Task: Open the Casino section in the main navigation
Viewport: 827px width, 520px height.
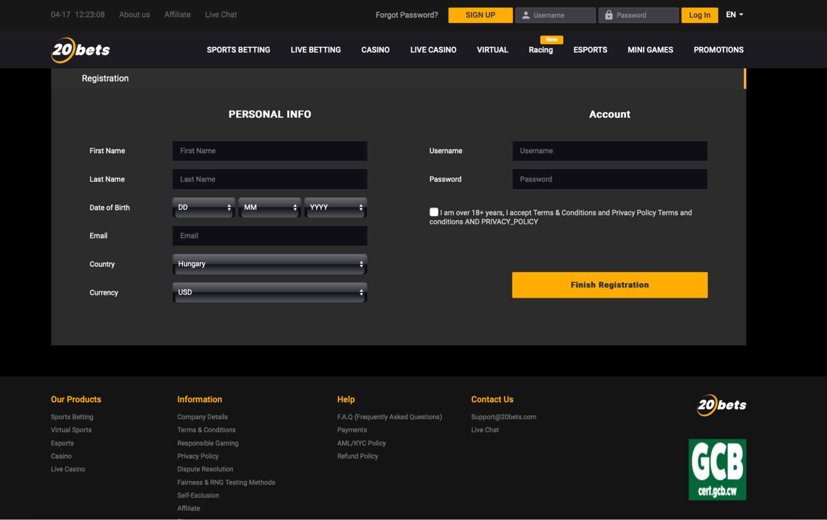Action: (x=375, y=50)
